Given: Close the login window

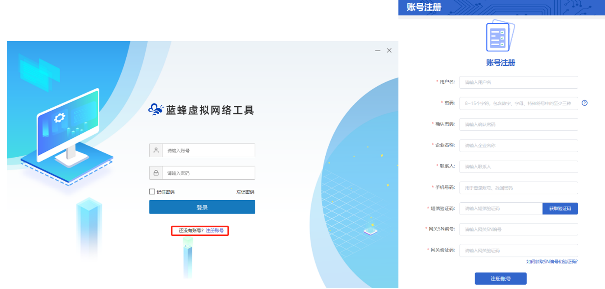Looking at the screenshot, I should tap(389, 51).
